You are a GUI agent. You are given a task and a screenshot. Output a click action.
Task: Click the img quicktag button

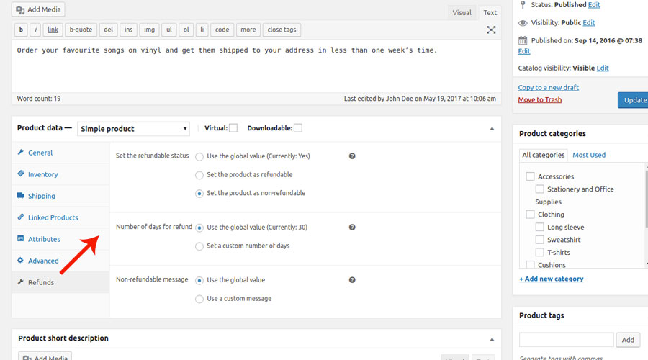pyautogui.click(x=149, y=30)
